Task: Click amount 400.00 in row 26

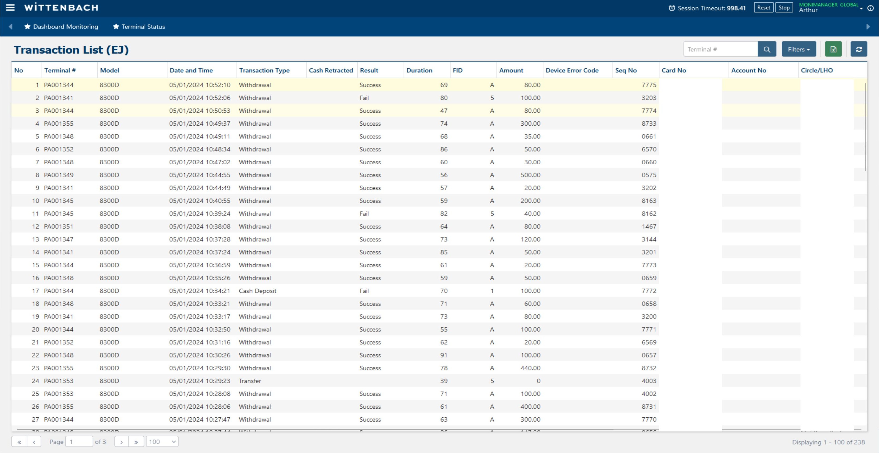Action: 530,407
